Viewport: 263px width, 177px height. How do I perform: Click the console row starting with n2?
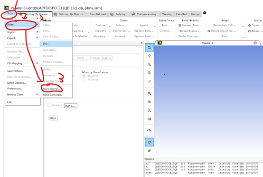202,163
